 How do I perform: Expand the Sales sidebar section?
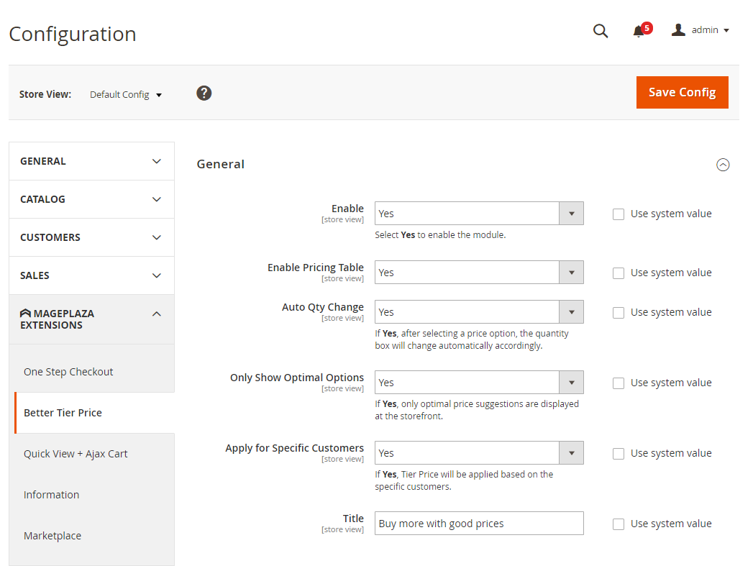tap(91, 275)
